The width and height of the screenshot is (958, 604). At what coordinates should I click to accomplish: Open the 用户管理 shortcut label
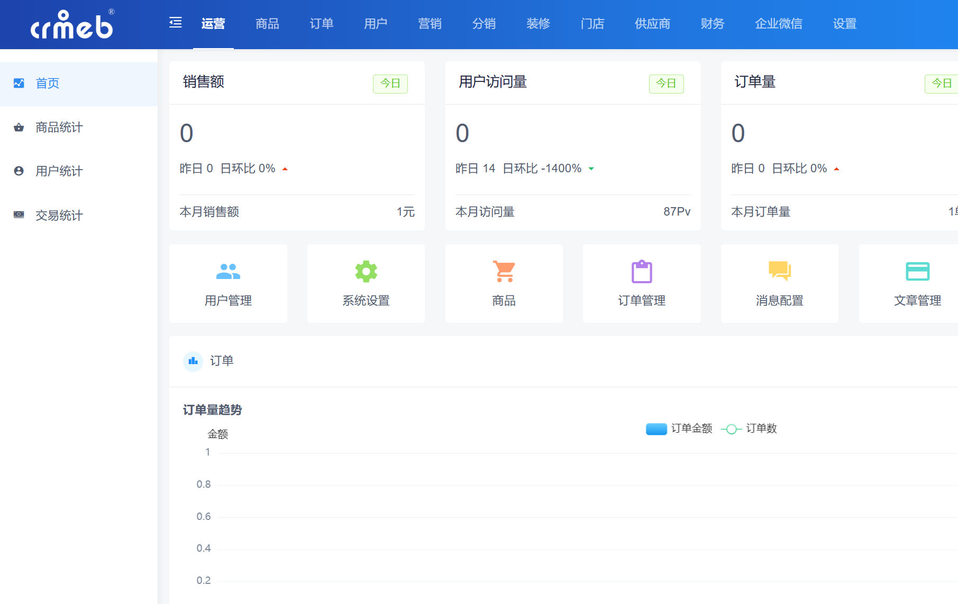click(228, 301)
